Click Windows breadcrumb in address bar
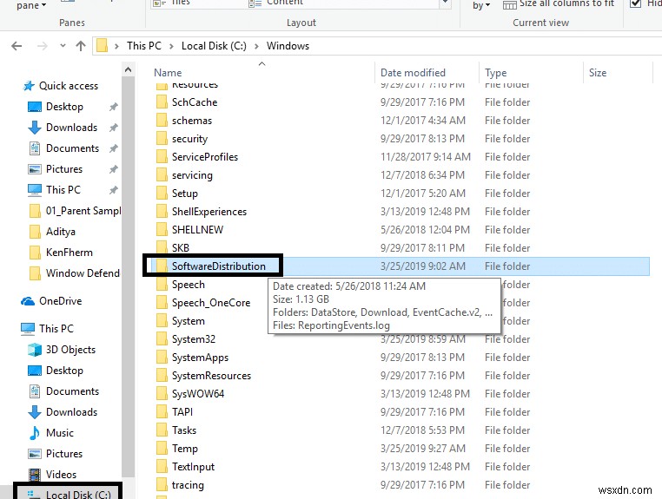The height and width of the screenshot is (499, 662). (288, 45)
